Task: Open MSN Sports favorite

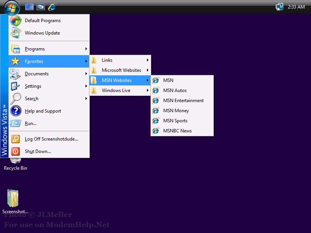Action: click(x=182, y=121)
